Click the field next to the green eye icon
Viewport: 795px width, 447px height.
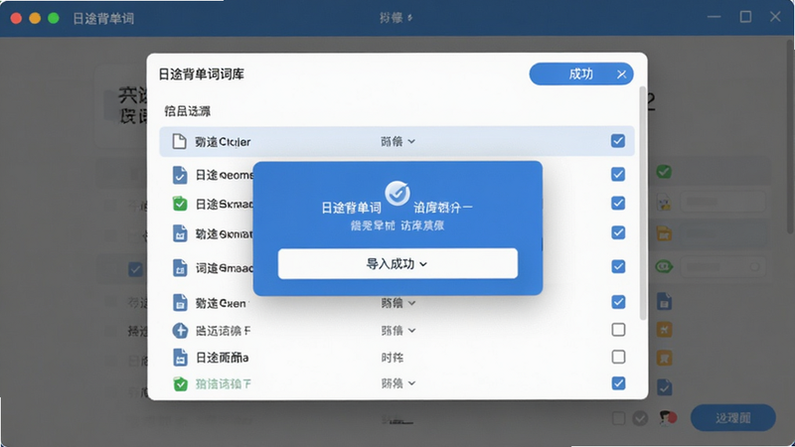tap(722, 266)
